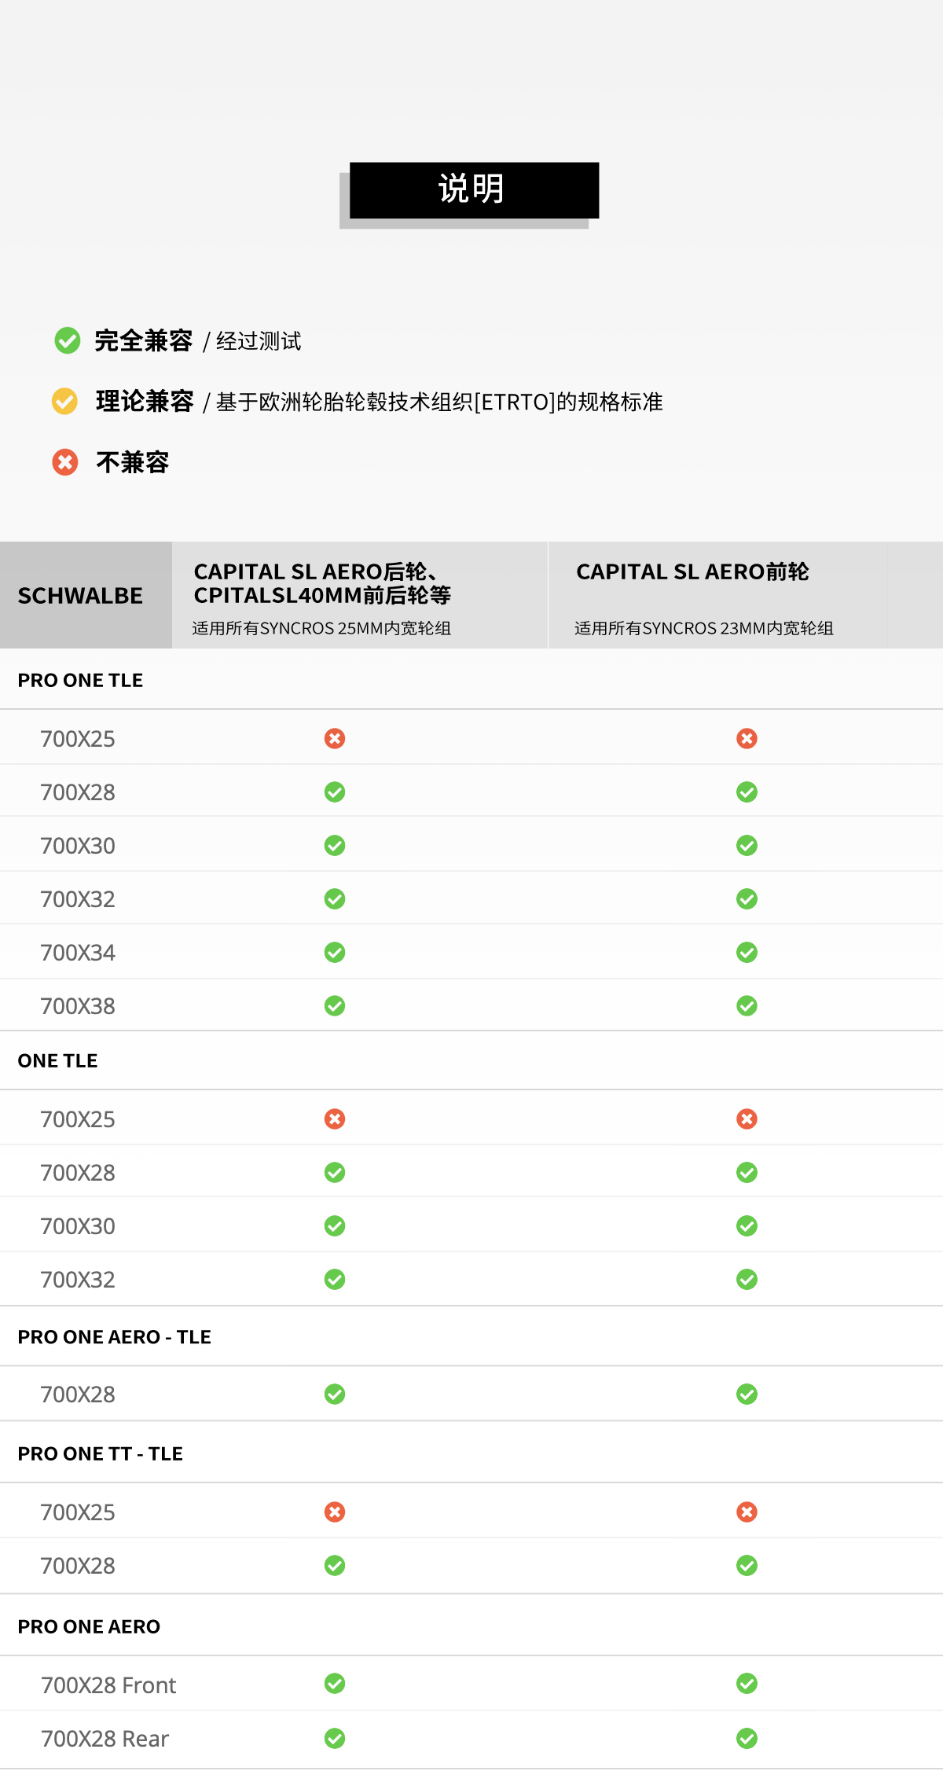
Task: Click the 700X38 check in 25MM column
Action: click(335, 1005)
